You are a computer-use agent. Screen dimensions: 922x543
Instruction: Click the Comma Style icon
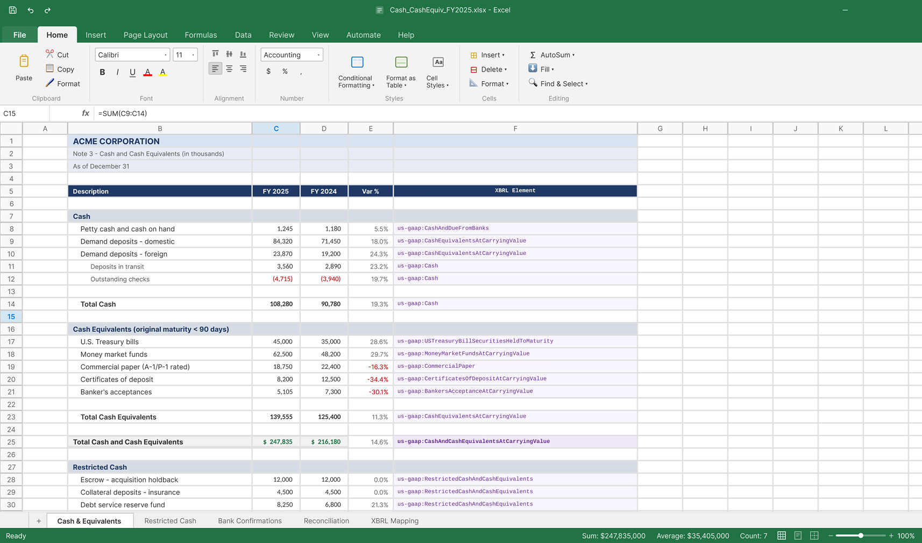pyautogui.click(x=302, y=71)
